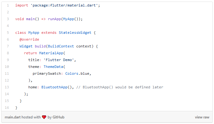
Task: Click the red heart icon in footer
Action: pos(44,117)
